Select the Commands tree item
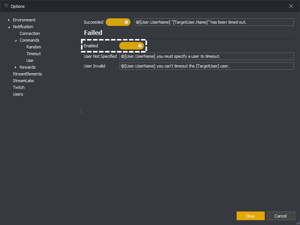300x225 pixels. [x=29, y=40]
